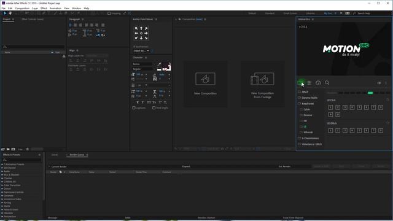Set right-to-left paragraph direction

pos(103,35)
